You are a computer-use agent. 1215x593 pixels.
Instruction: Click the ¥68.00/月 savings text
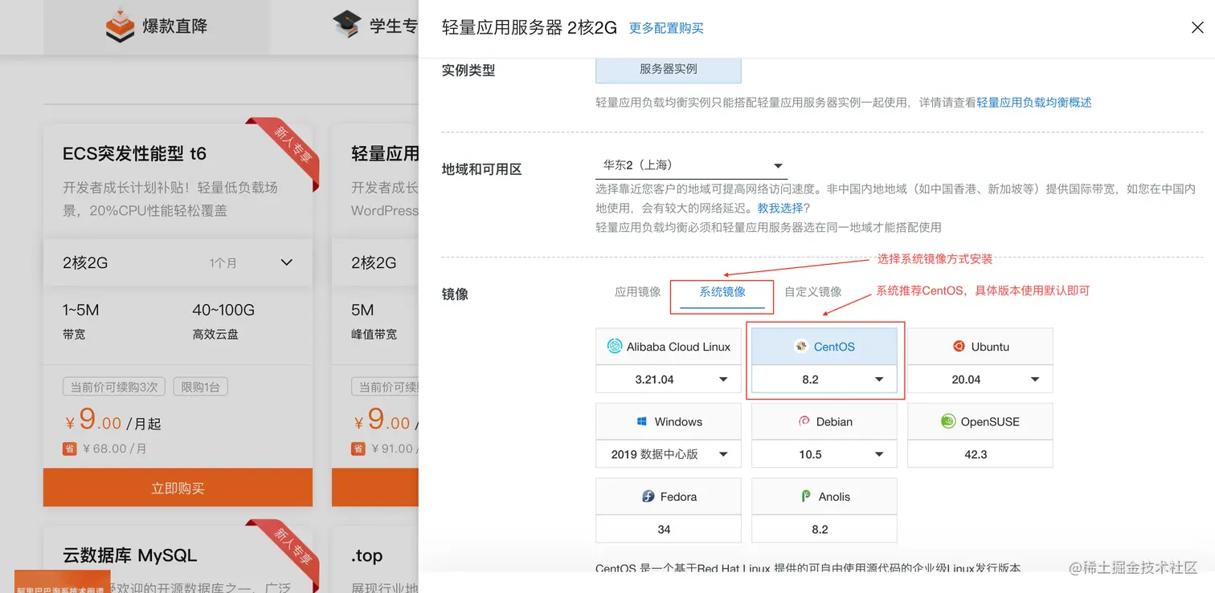[115, 449]
